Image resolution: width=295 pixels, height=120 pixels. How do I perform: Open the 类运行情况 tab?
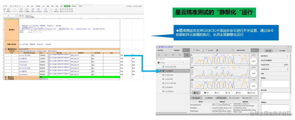221,98
